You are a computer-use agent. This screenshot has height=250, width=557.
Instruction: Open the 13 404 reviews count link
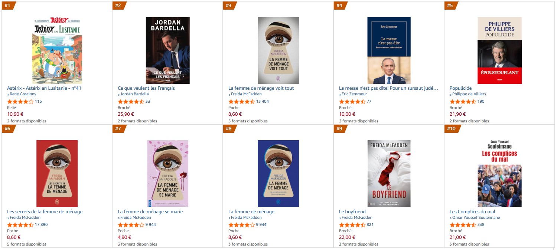pos(263,101)
